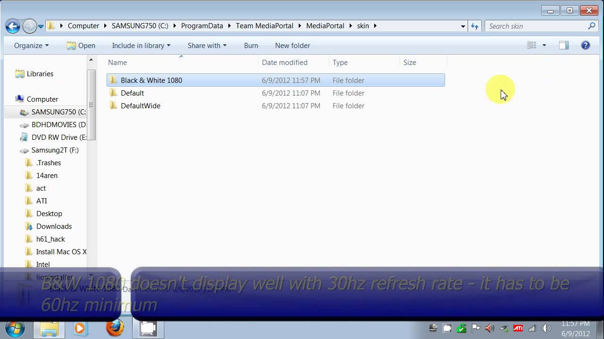
Task: Click Default folder icon in list
Action: tap(113, 93)
